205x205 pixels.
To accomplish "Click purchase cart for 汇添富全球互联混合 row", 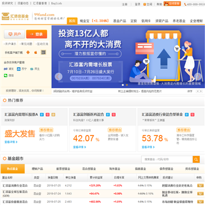I will (x=200, y=194).
